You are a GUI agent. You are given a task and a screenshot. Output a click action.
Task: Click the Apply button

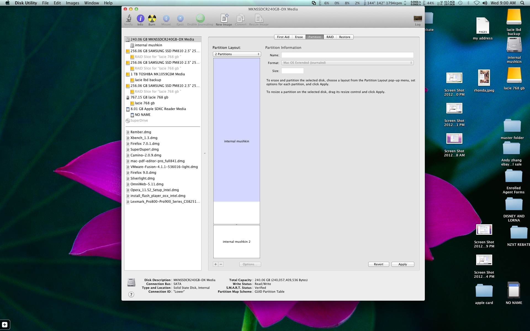pos(402,264)
